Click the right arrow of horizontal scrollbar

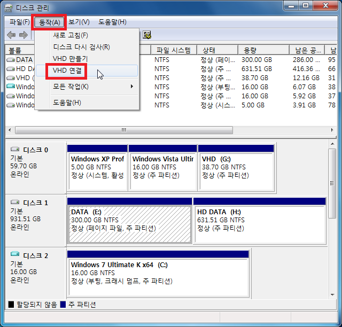[332, 130]
